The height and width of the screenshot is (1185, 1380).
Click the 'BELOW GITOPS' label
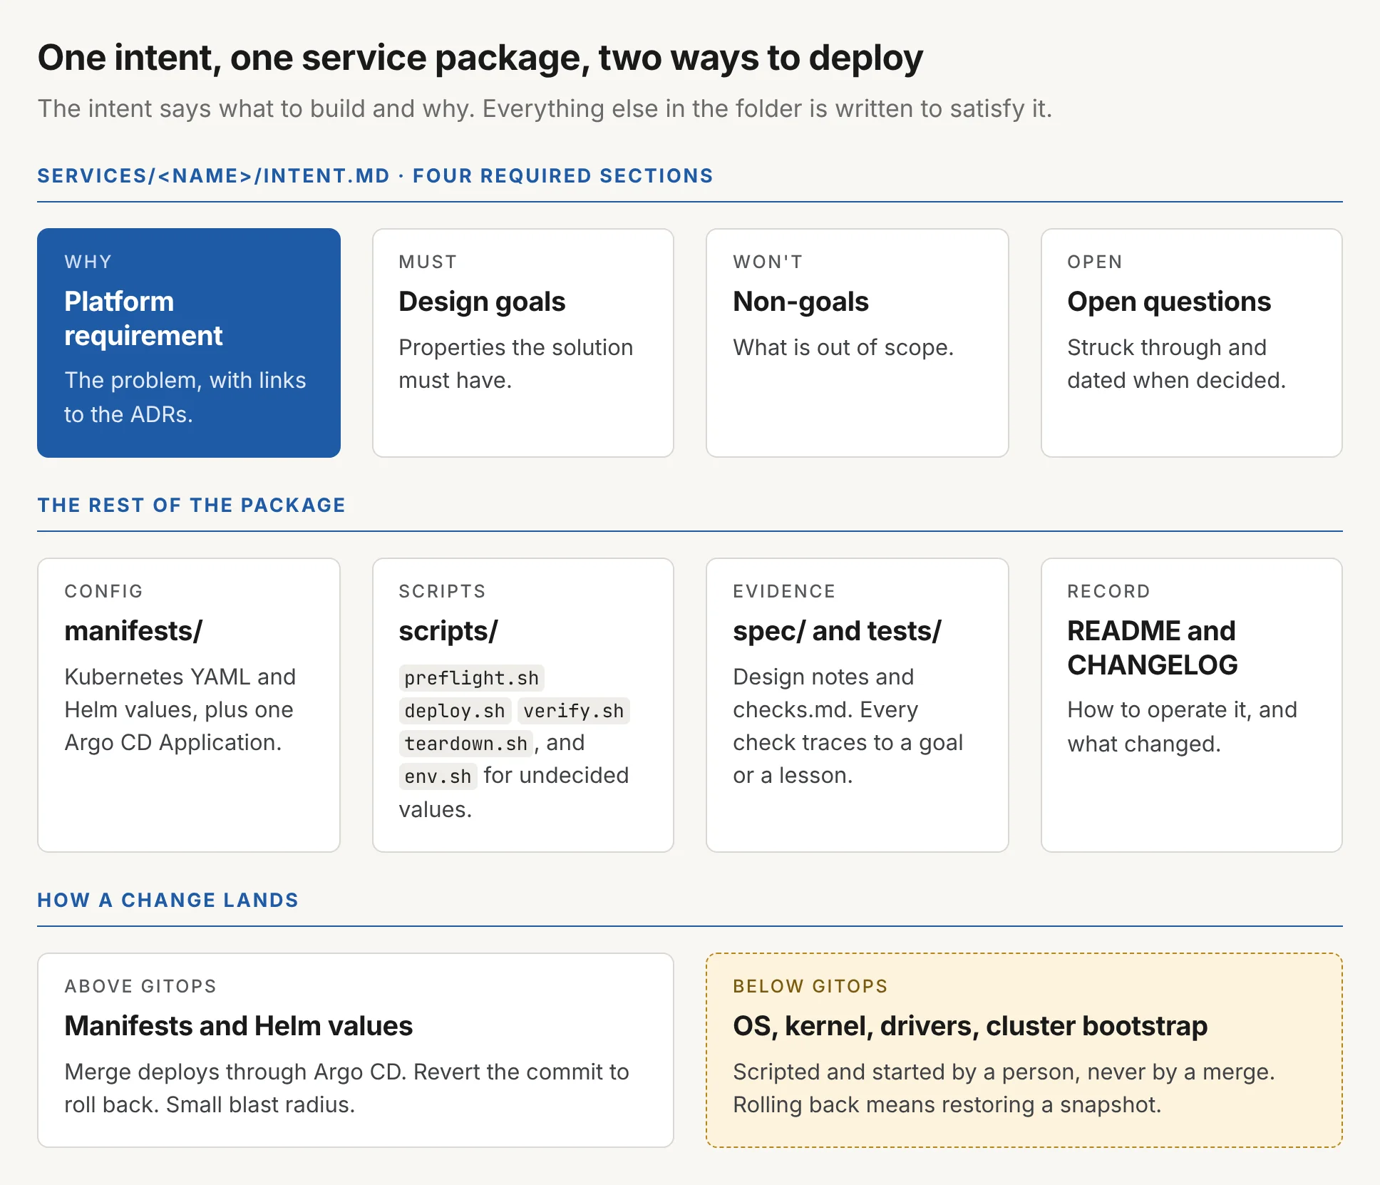(x=810, y=986)
